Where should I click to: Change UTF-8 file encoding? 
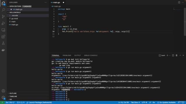(144, 103)
